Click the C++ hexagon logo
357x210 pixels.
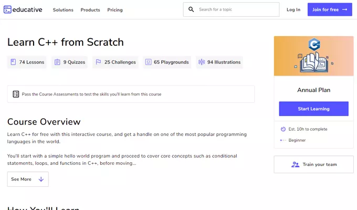pos(314,44)
